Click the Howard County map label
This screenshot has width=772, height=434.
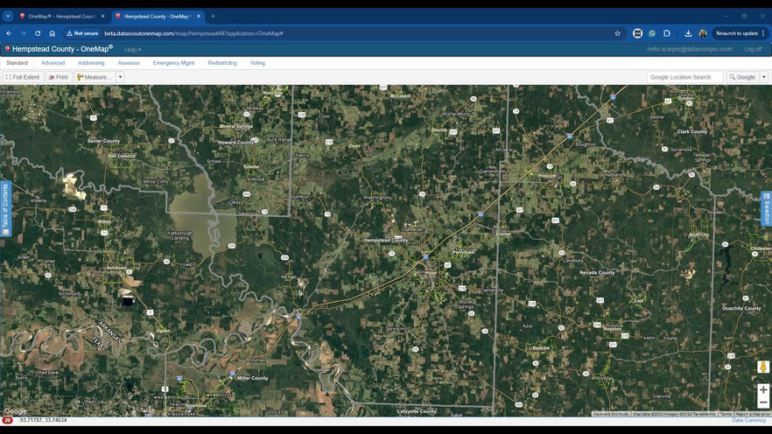pos(235,143)
